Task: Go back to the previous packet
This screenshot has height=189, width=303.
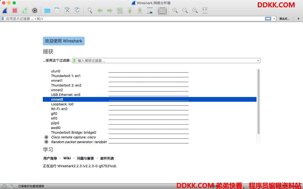Action: point(100,10)
